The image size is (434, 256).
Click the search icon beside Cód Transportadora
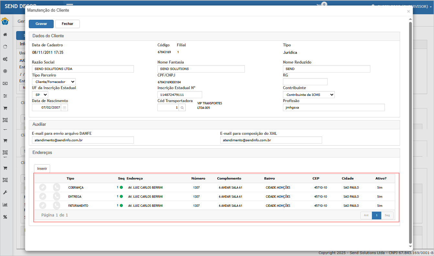coord(182,108)
